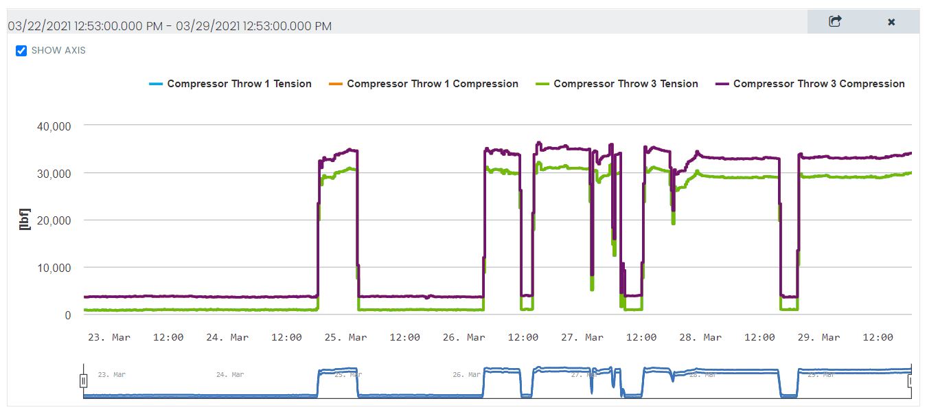Screen dimensions: 927x412
Task: Click navigator timeline at 28. Mar
Action: pos(703,375)
